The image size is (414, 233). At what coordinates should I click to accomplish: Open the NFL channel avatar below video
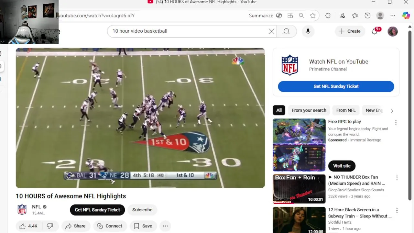pyautogui.click(x=22, y=210)
